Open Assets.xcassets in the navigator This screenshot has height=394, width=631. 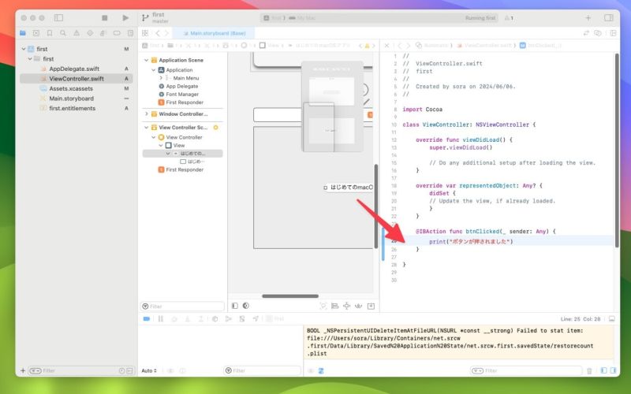pos(71,88)
